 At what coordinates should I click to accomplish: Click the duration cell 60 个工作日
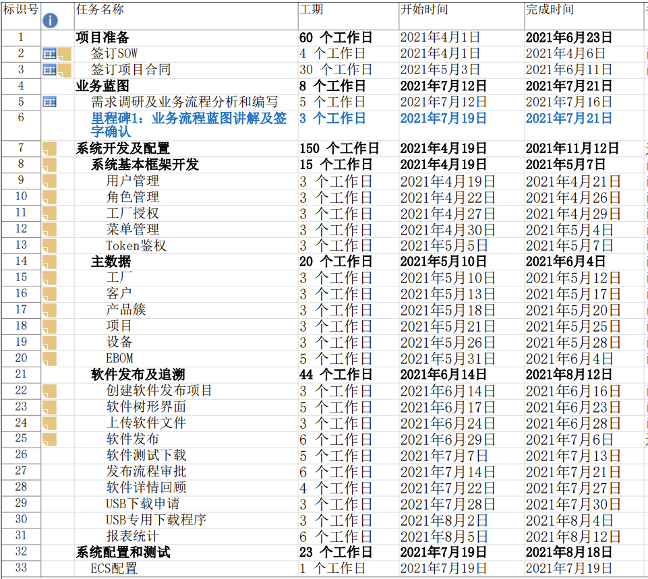pyautogui.click(x=336, y=38)
